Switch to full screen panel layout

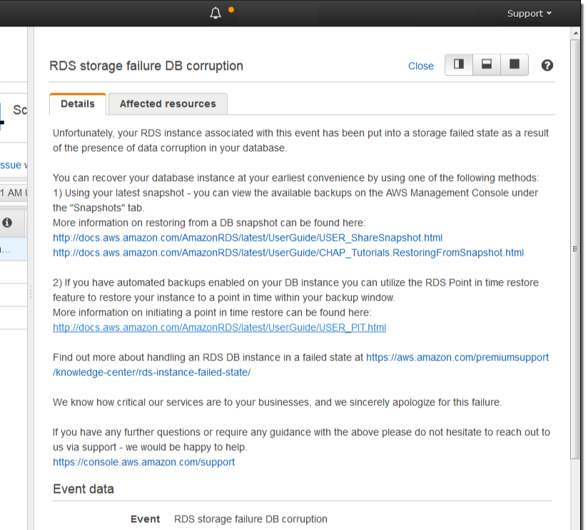tap(514, 65)
